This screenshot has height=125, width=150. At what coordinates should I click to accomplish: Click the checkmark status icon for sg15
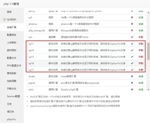(x=132, y=57)
